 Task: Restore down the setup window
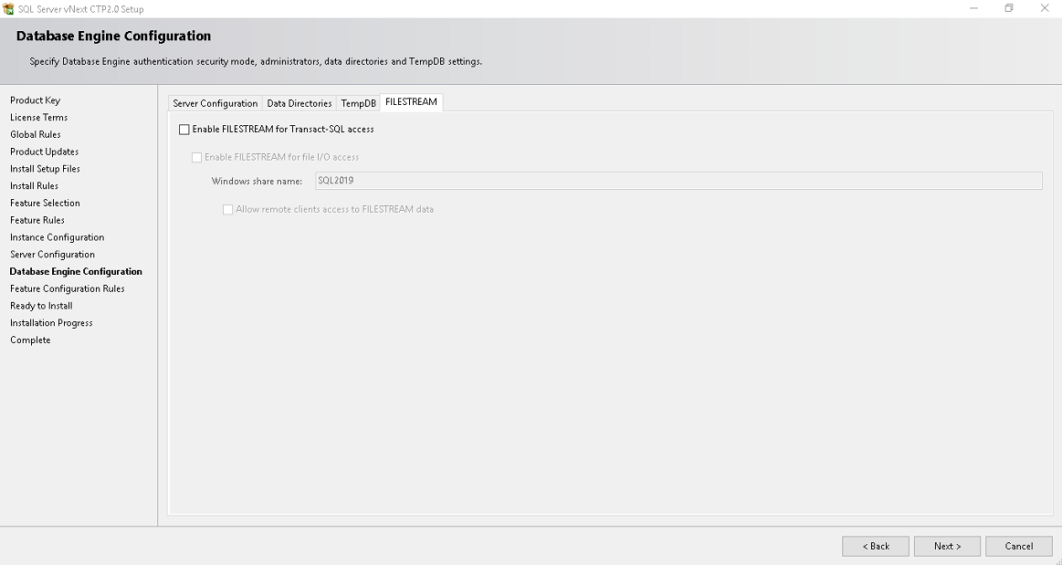[x=1009, y=9]
